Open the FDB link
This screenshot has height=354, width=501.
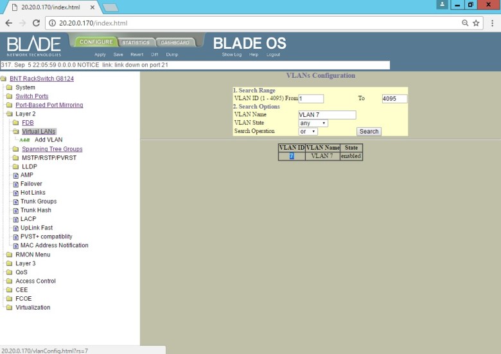[x=28, y=123]
